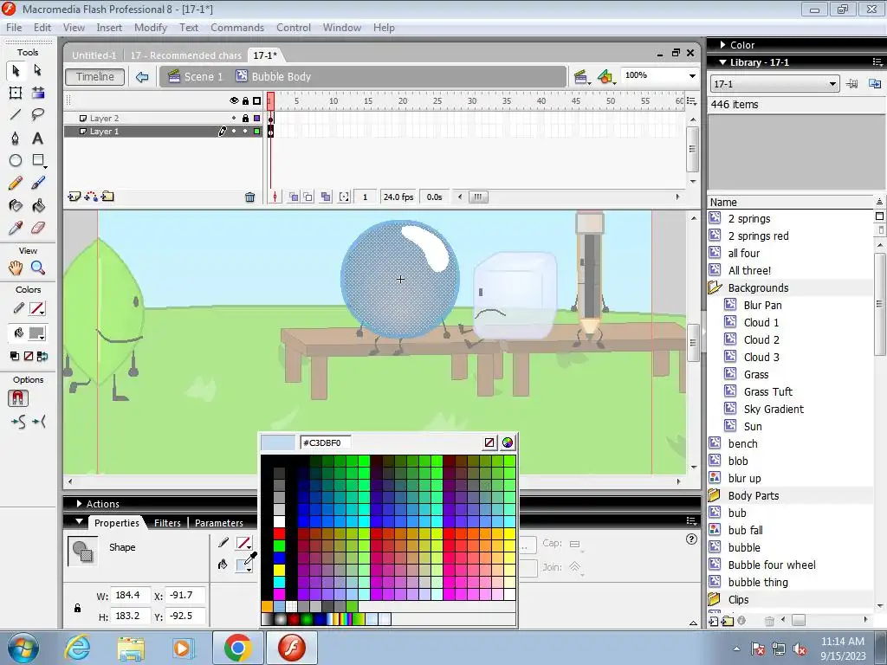Collapse the Backgrounds library folder
The image size is (887, 665).
[x=715, y=287]
